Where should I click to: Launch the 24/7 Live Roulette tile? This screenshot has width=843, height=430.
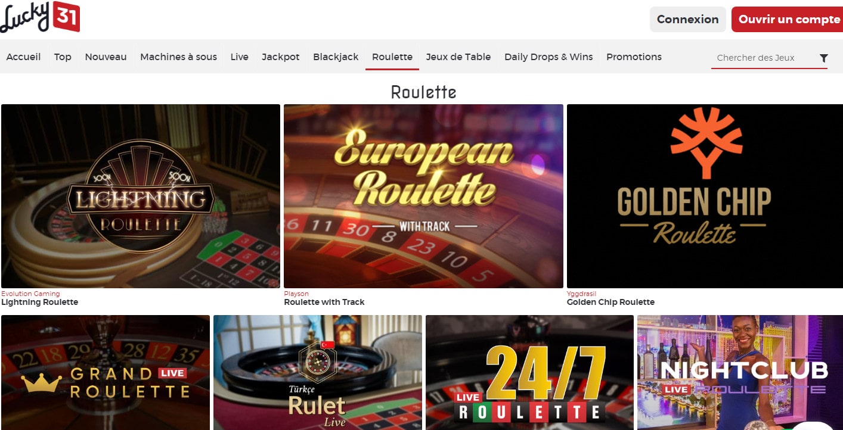(529, 372)
